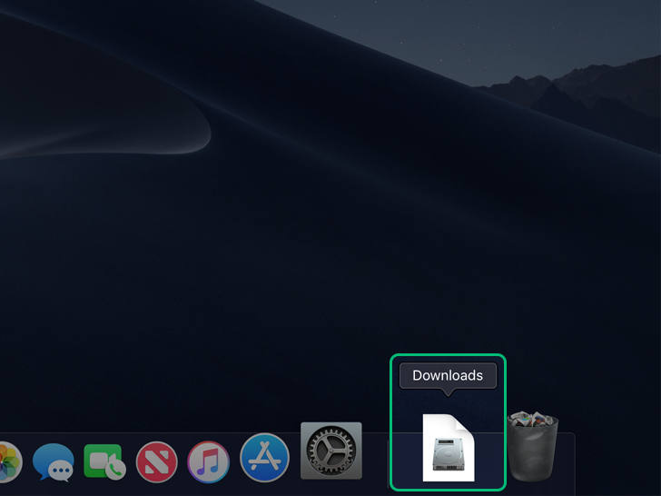Open System Preferences gear icon

click(330, 451)
